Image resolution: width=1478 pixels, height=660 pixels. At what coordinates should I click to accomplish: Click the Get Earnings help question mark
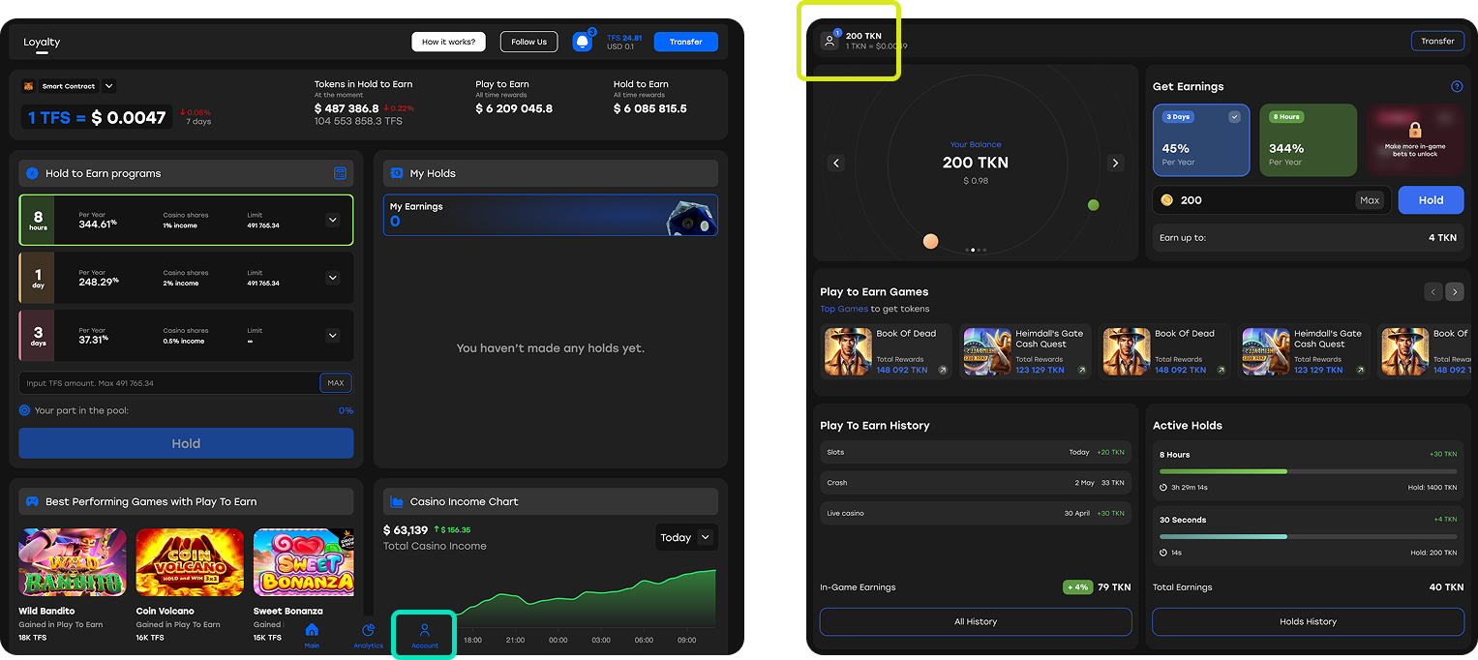coord(1457,87)
